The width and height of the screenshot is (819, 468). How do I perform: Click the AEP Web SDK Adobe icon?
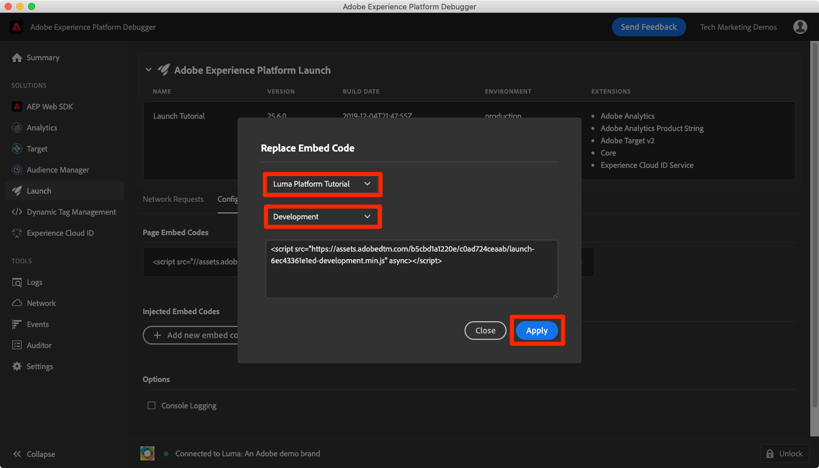17,106
